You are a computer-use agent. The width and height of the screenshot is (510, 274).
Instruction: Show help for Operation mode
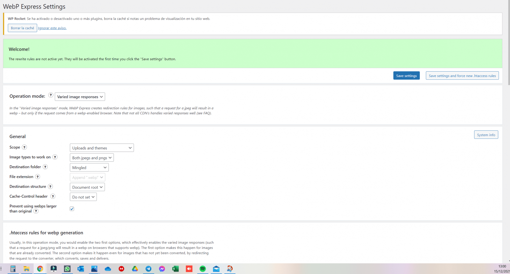tap(51, 95)
